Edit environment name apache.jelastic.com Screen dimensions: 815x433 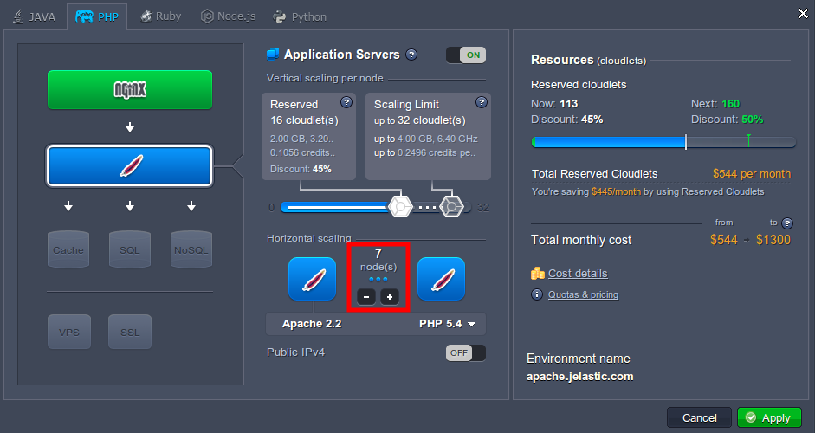pos(580,377)
